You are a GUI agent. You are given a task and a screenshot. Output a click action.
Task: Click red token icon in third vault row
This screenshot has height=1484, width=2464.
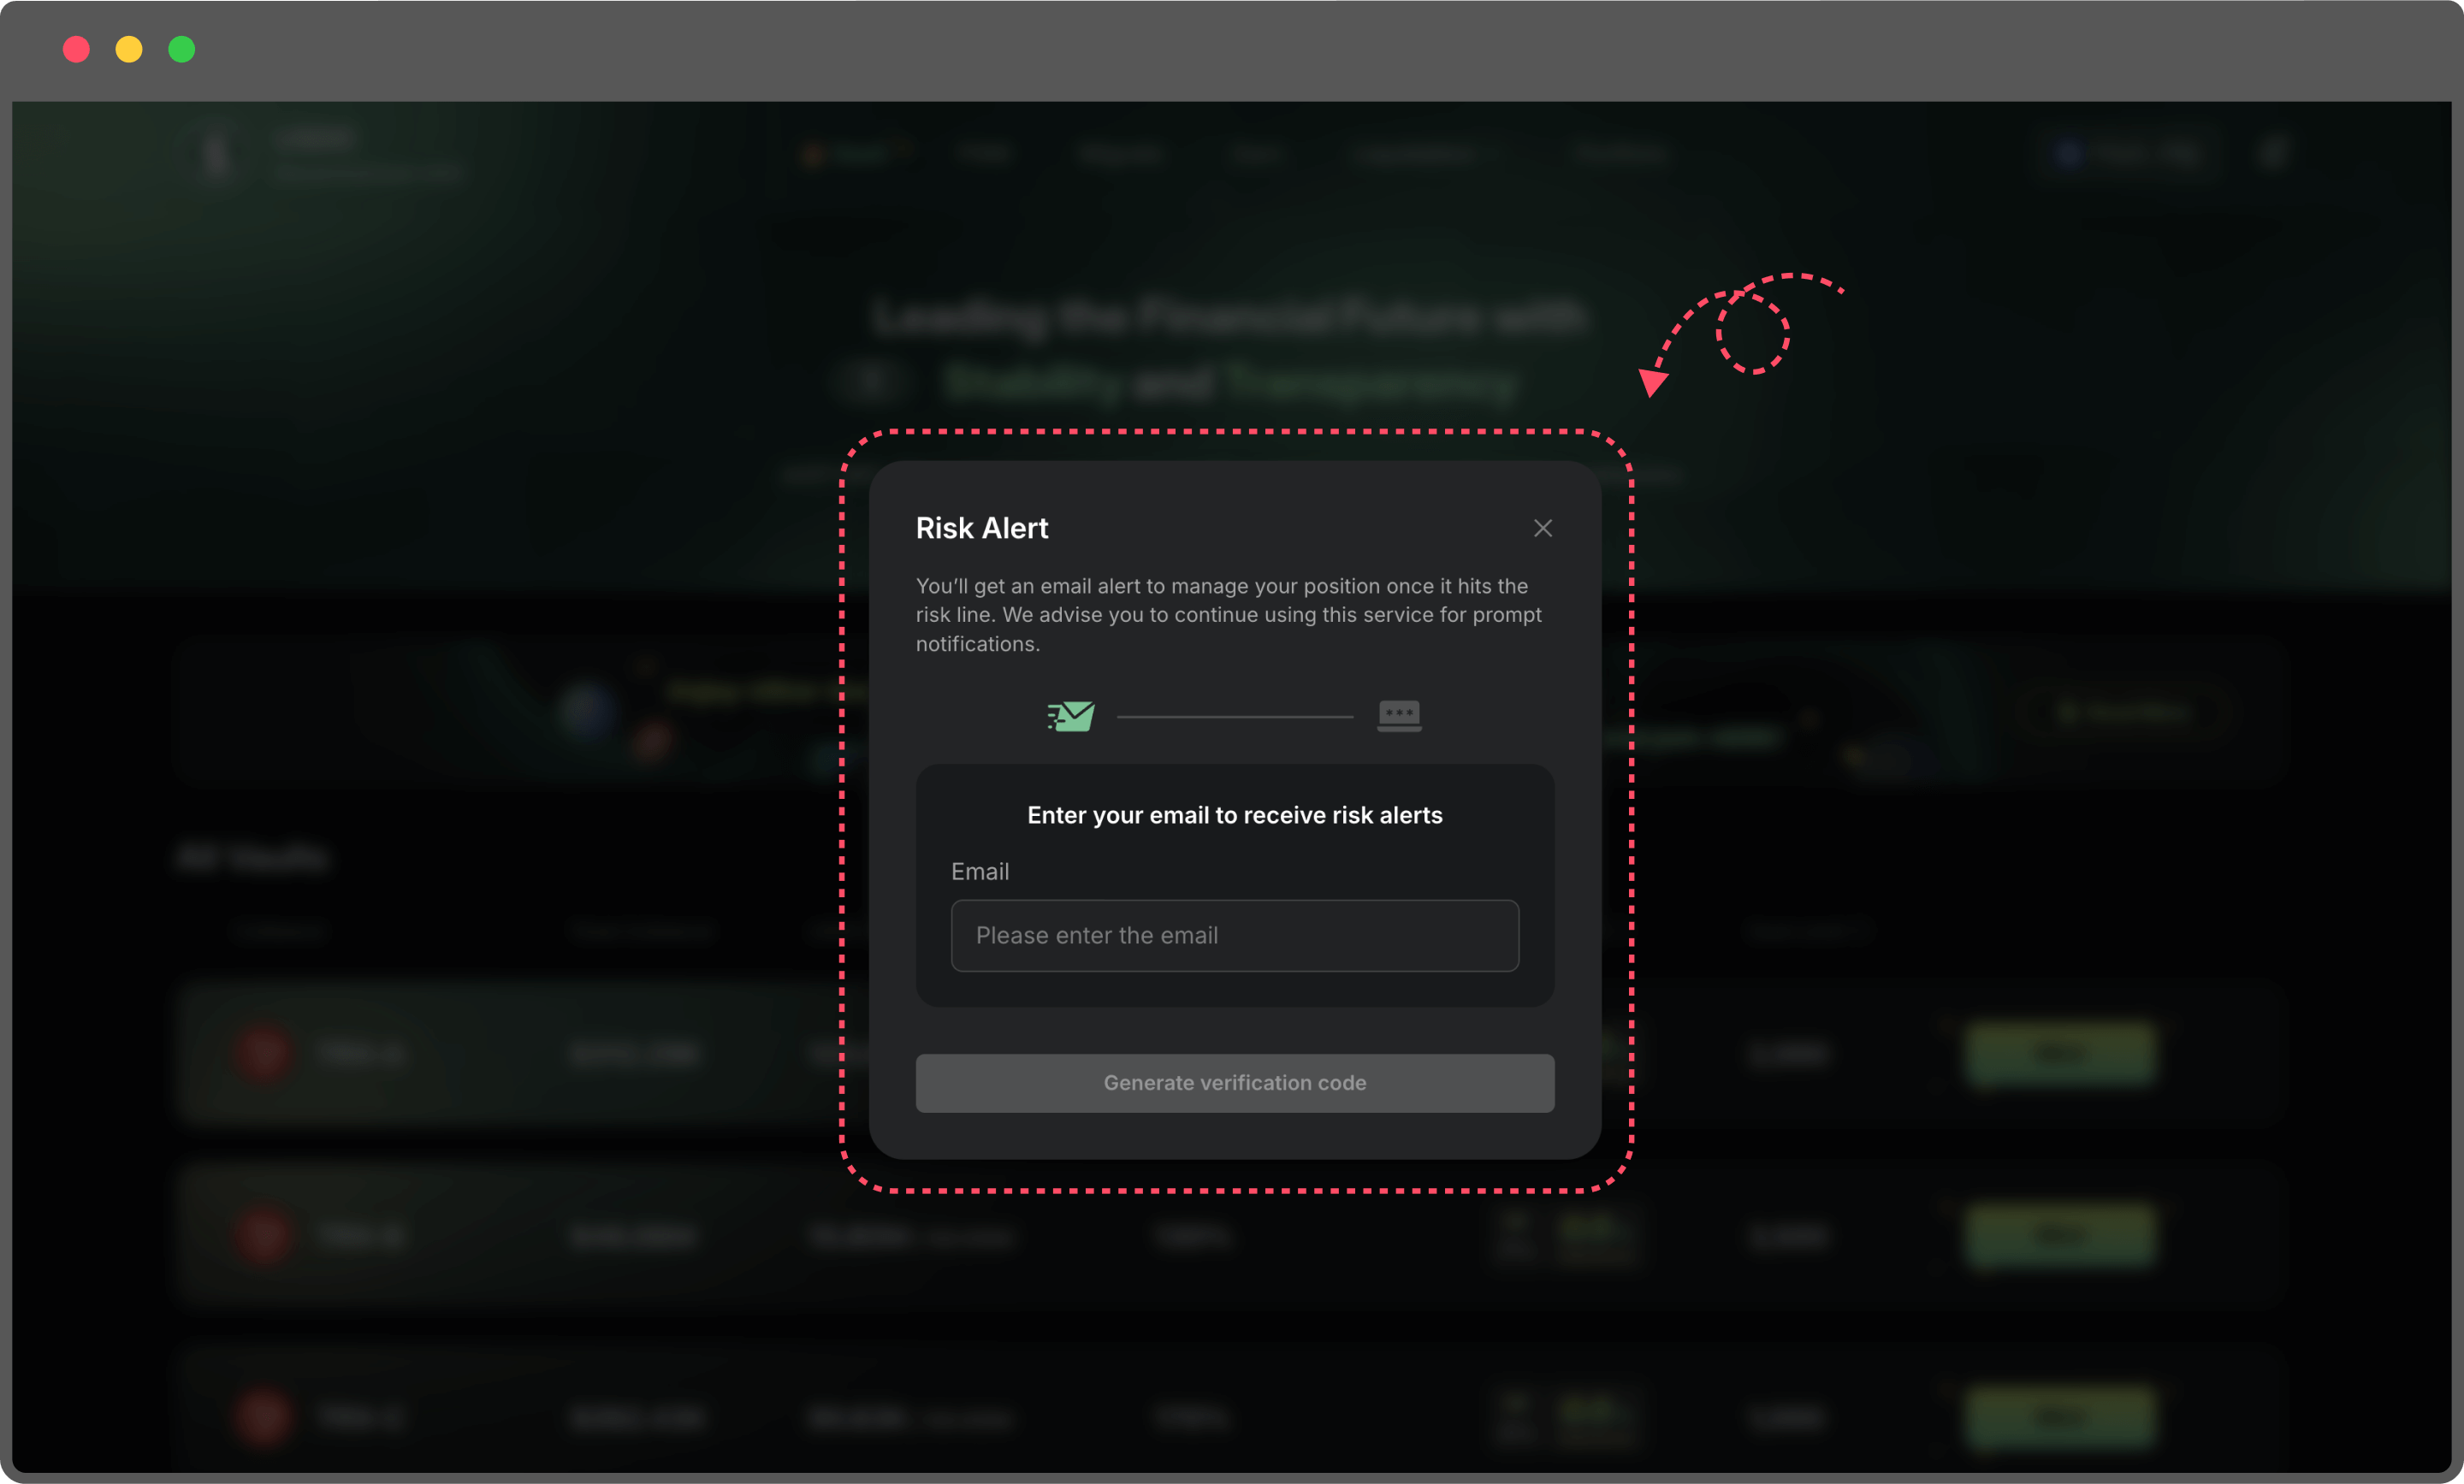(x=263, y=1417)
